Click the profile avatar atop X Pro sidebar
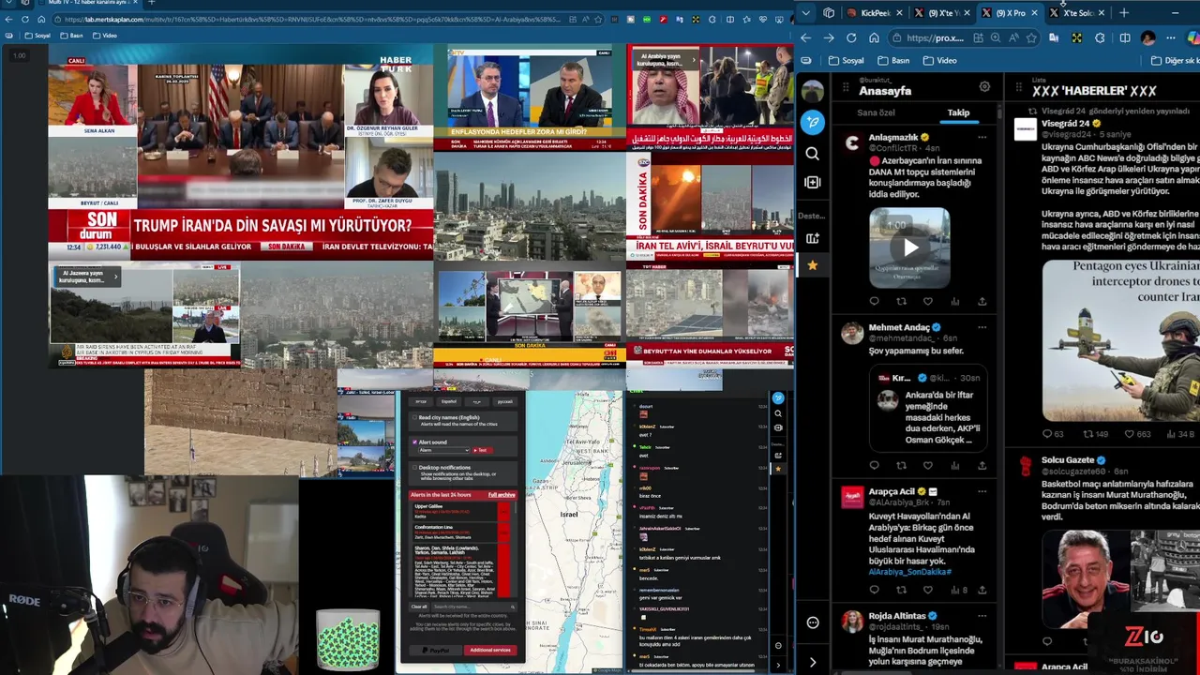This screenshot has height=675, width=1200. [x=812, y=91]
